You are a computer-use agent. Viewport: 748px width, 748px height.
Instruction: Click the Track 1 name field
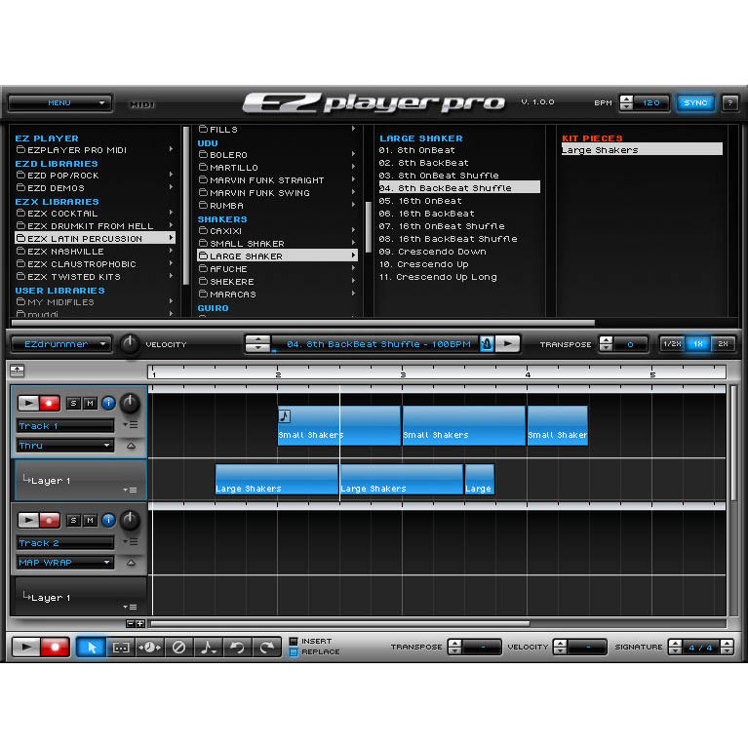65,425
